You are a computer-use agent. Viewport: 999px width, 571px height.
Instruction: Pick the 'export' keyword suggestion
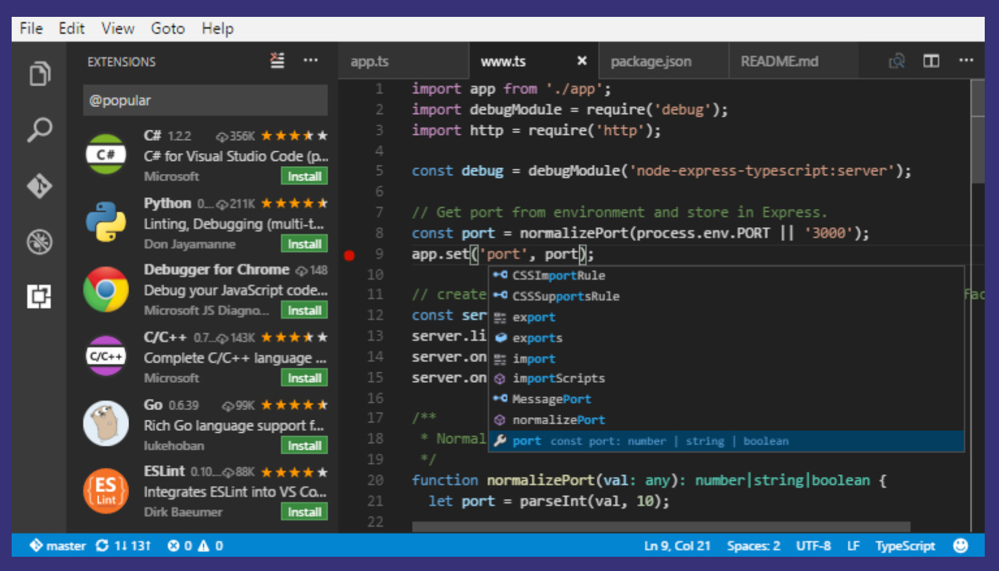tap(726, 317)
